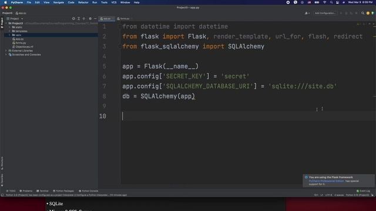Click Expand All icon in Project panel
376x211 pixels.
coord(79,19)
